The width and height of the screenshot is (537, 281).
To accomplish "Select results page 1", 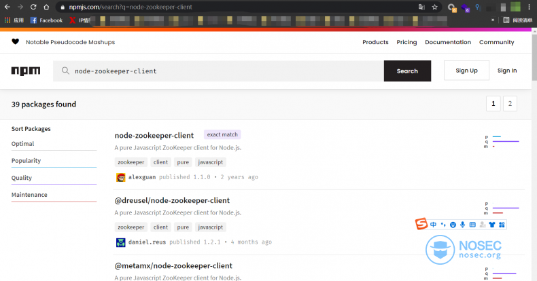I will [x=493, y=104].
